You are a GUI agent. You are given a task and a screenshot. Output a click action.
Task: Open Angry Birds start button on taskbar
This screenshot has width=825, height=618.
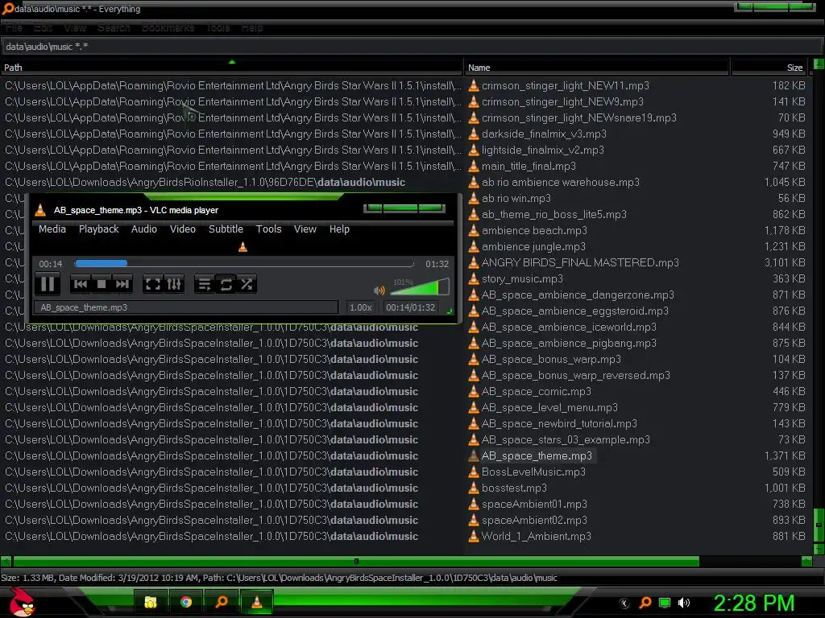click(21, 602)
